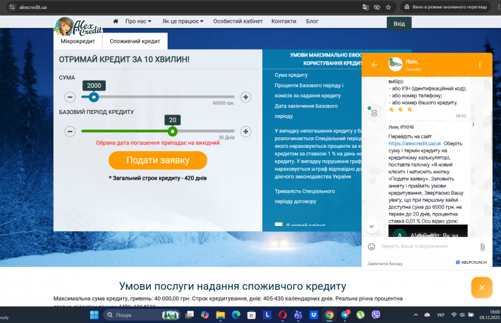
Task: Close the chat widget with orange X button
Action: pyautogui.click(x=482, y=288)
